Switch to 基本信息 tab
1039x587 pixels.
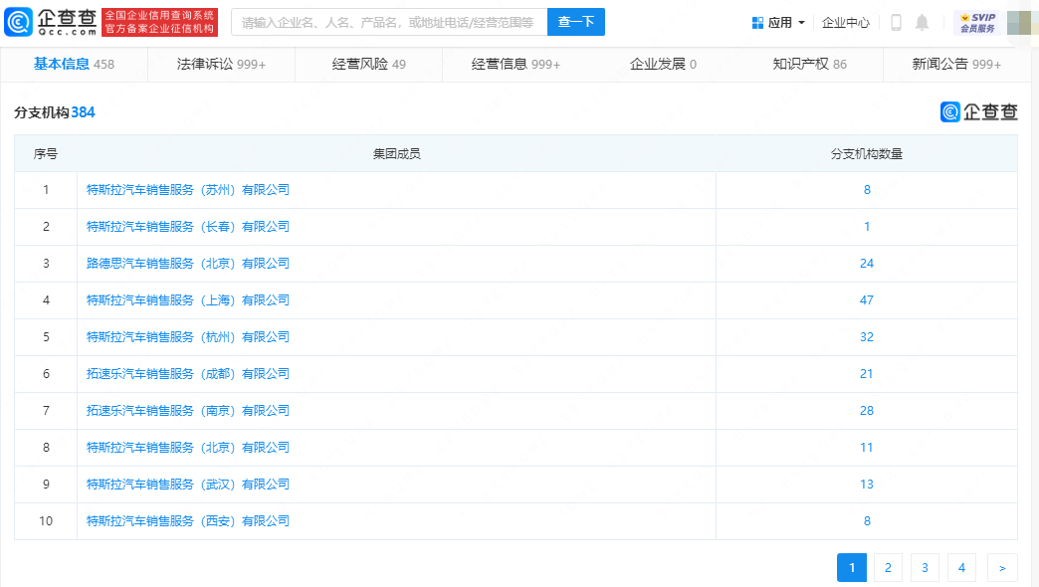pos(75,65)
